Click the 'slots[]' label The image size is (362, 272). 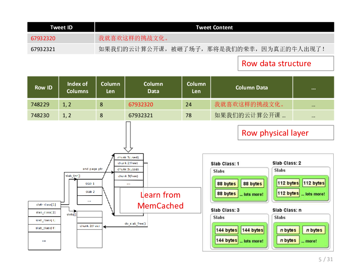coord(71,214)
